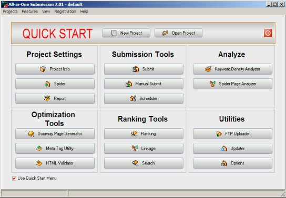
Task: Click the Spider Page Analyzer icon
Action: [212, 84]
